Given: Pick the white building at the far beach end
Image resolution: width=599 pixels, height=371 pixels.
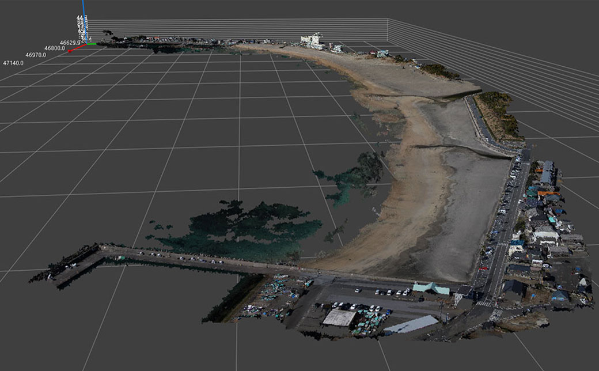Looking at the screenshot, I should coord(312,40).
